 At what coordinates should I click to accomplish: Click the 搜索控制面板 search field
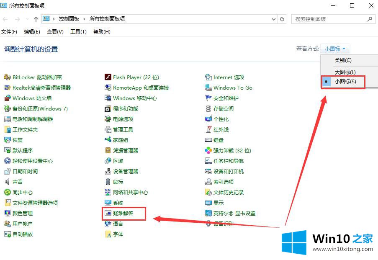click(333, 19)
